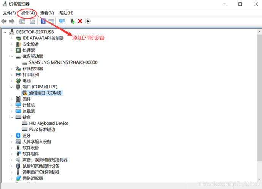Screen dimensions: 262x189
Task: Select the HID Keyboard Device entry
Action: click(49, 123)
